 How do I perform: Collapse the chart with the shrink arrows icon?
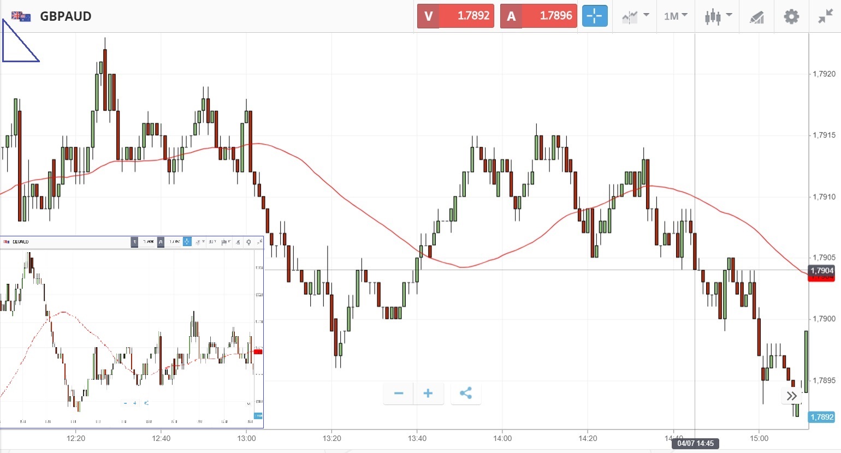pos(825,16)
